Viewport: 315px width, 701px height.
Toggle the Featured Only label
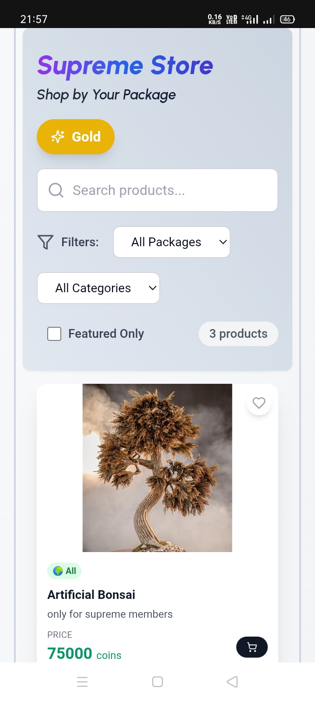(106, 334)
